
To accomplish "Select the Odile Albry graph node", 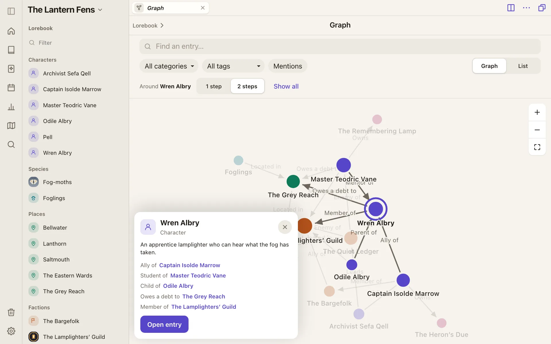I will pyautogui.click(x=352, y=265).
